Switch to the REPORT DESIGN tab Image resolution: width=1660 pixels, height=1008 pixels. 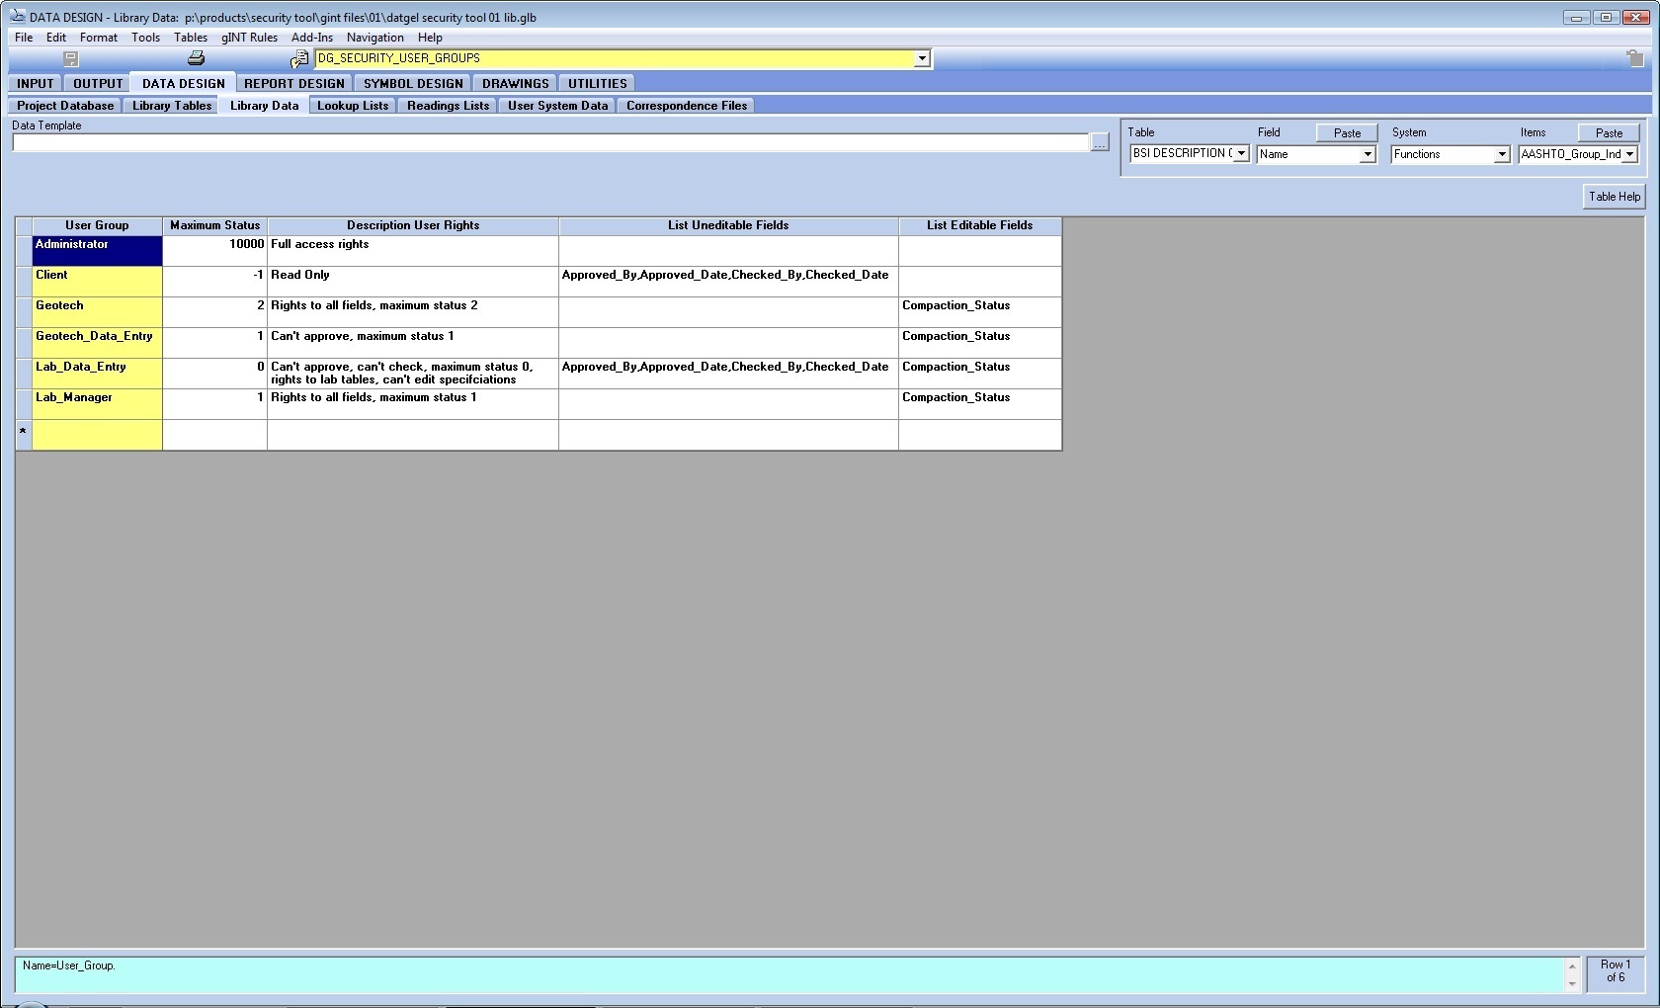(x=294, y=84)
